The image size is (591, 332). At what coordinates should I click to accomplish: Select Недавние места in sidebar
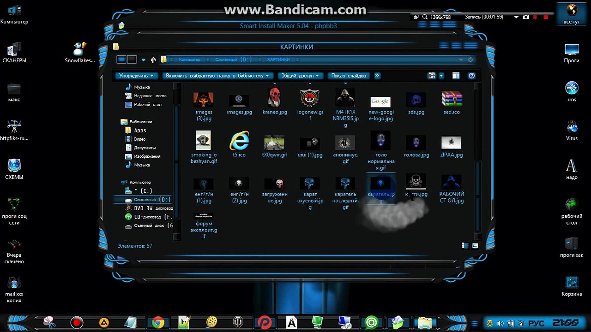[x=146, y=96]
